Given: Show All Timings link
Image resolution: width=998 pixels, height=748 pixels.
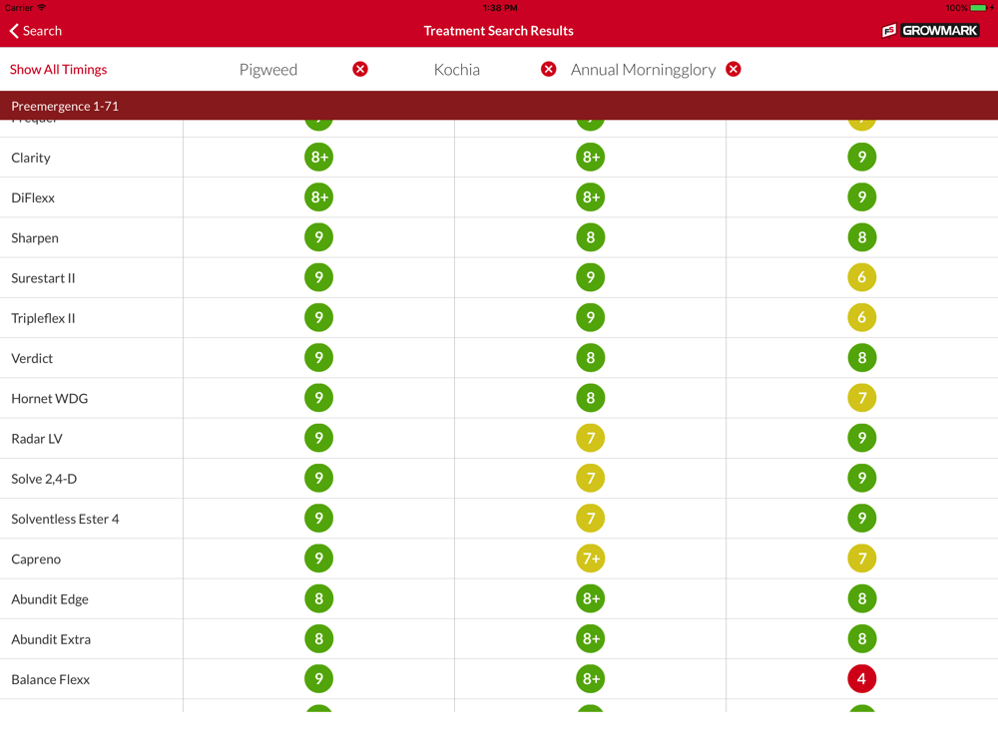Looking at the screenshot, I should [x=59, y=70].
